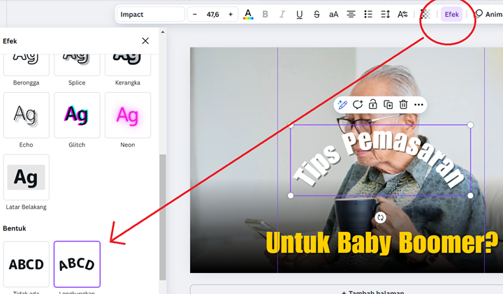Apply the Kerangka text effect

point(128,65)
